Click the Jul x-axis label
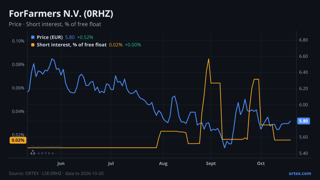320x180 pixels. (111, 163)
